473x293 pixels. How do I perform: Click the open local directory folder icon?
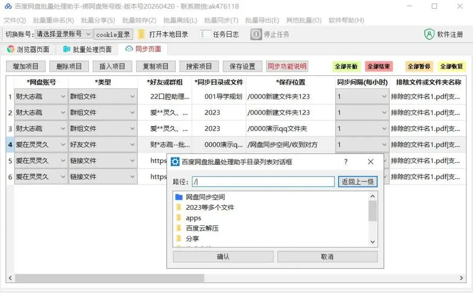pos(141,34)
